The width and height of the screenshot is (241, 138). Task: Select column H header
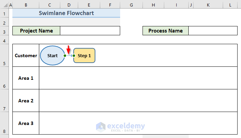[x=153, y=5]
